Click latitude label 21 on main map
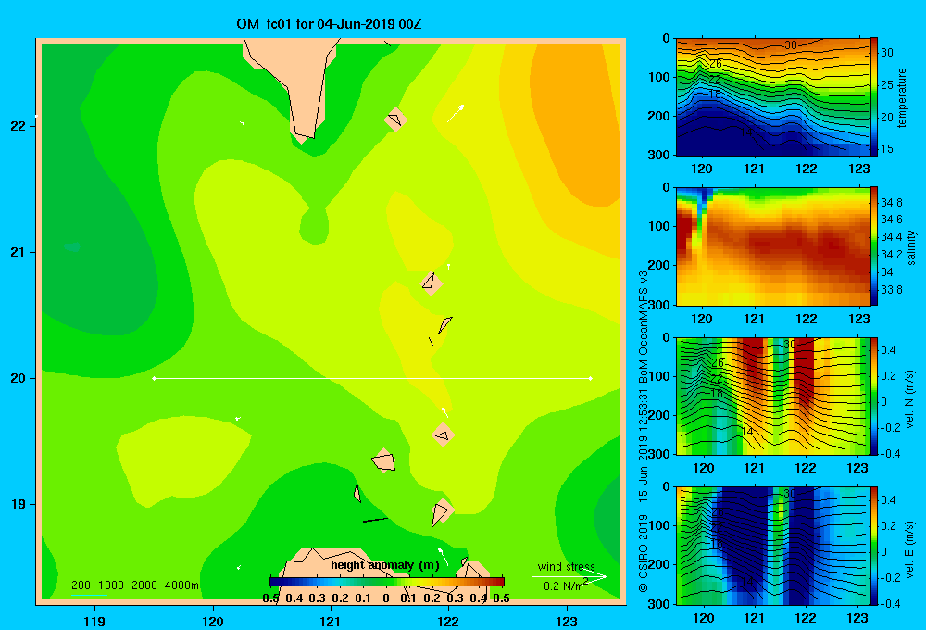926x630 pixels. click(18, 252)
